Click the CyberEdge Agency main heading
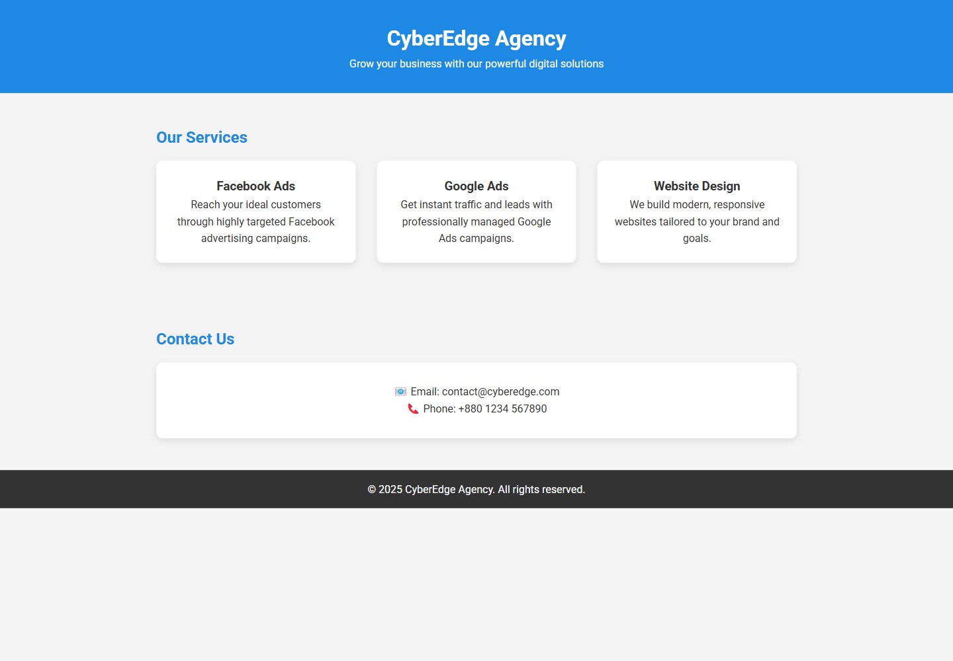 coord(476,38)
